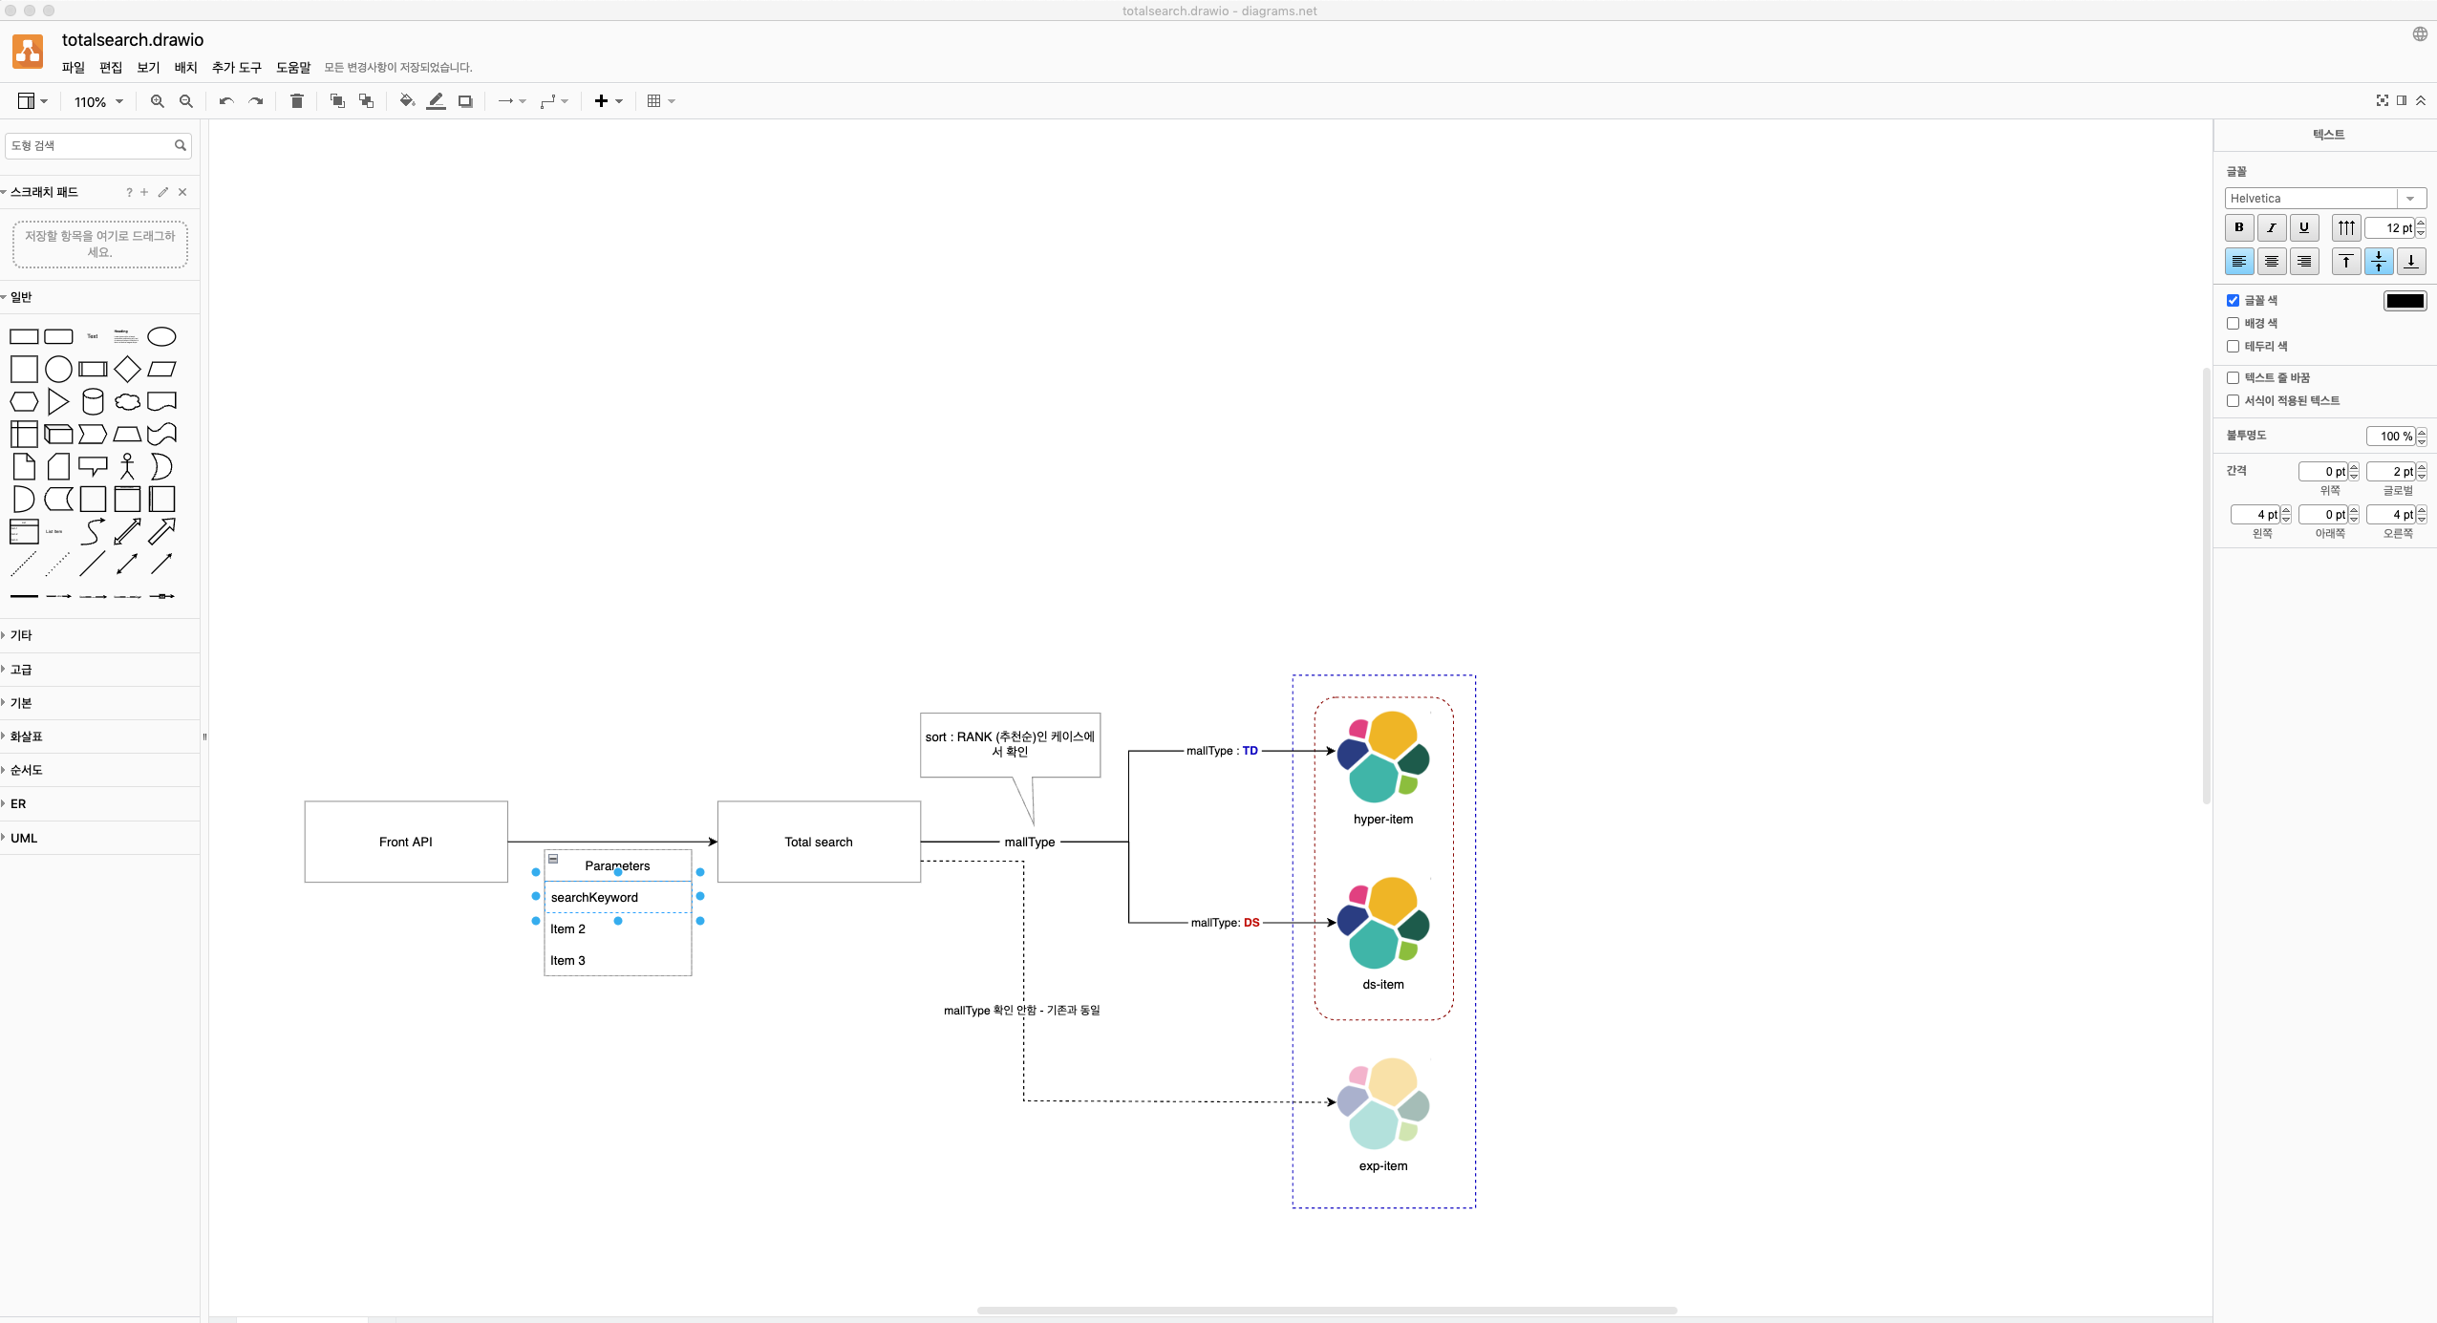Viewport: 2437px width, 1323px height.
Task: Open language globe icon
Action: point(2420,34)
